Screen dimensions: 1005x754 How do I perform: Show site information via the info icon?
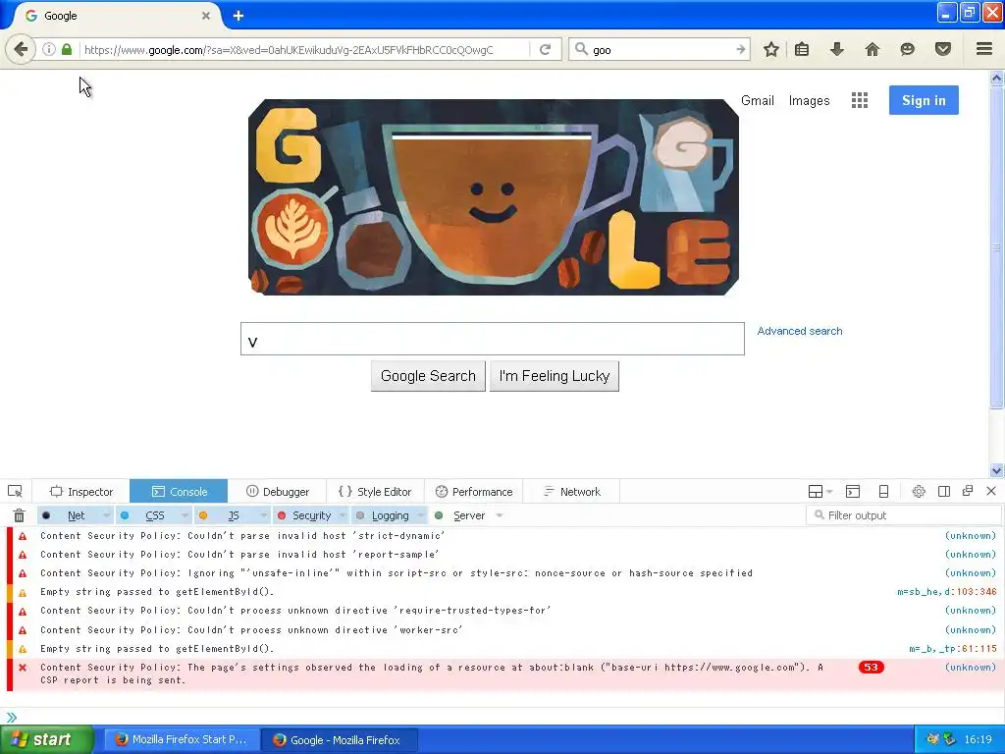point(49,49)
